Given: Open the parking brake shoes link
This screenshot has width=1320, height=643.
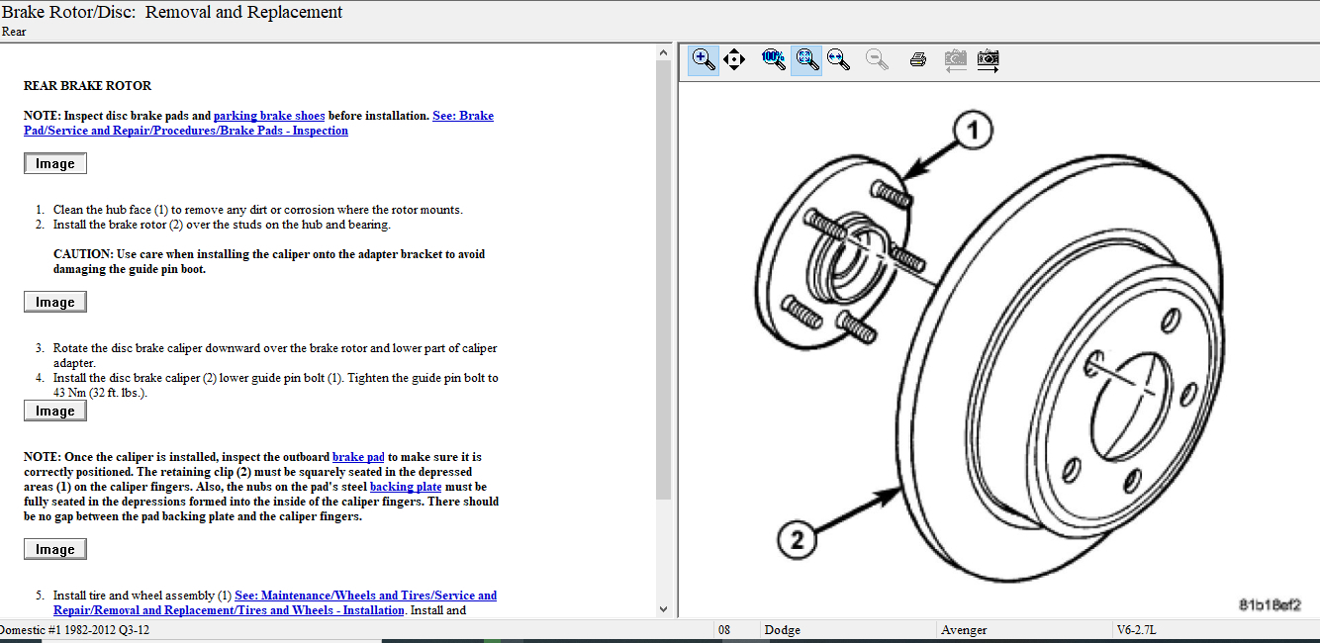Looking at the screenshot, I should click(269, 116).
